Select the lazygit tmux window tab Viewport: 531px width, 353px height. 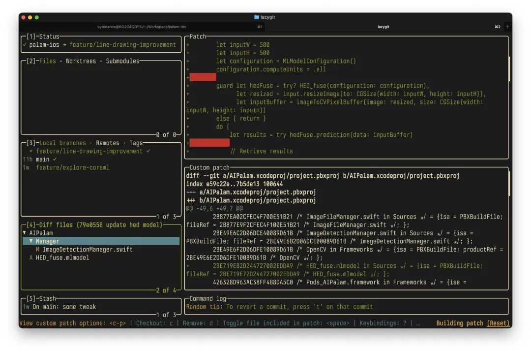click(383, 27)
